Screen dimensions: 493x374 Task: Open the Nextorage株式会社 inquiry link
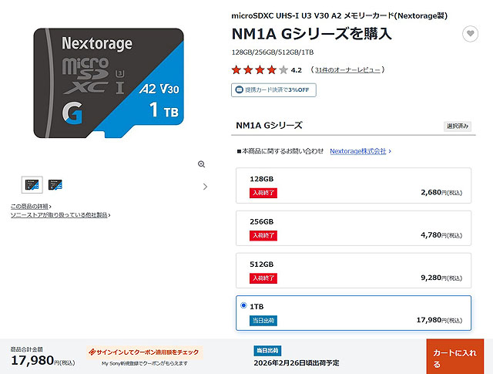358,152
